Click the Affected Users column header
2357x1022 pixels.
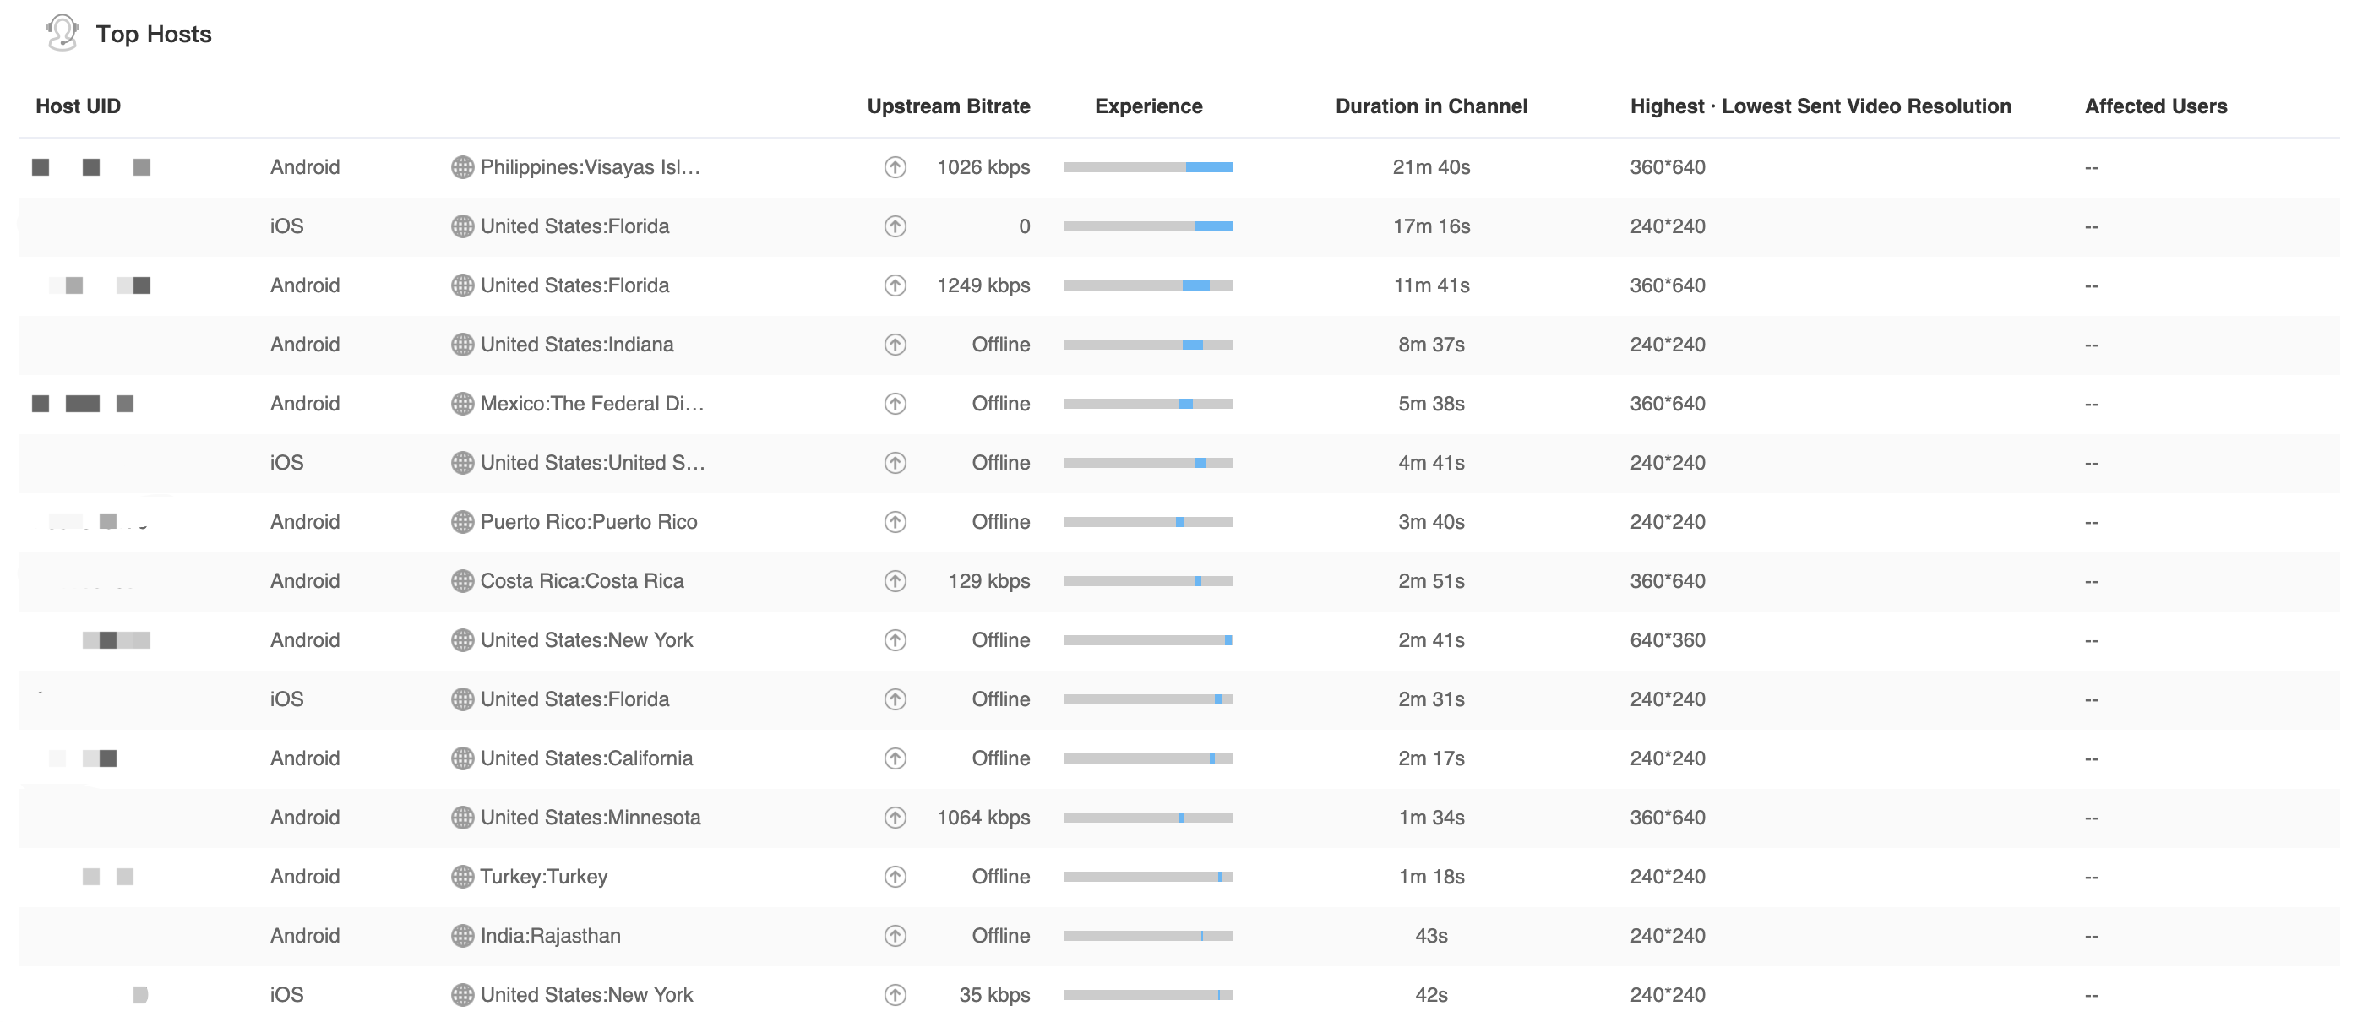click(x=2155, y=106)
